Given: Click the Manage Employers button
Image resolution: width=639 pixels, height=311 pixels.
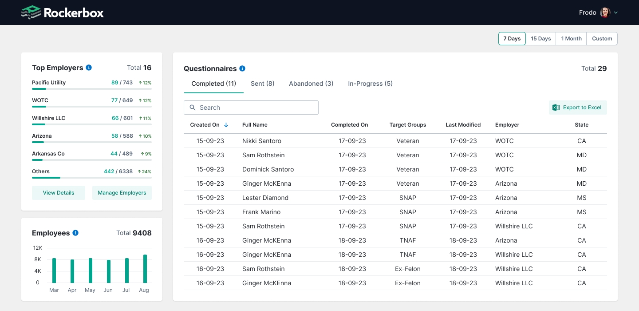Looking at the screenshot, I should tap(122, 193).
